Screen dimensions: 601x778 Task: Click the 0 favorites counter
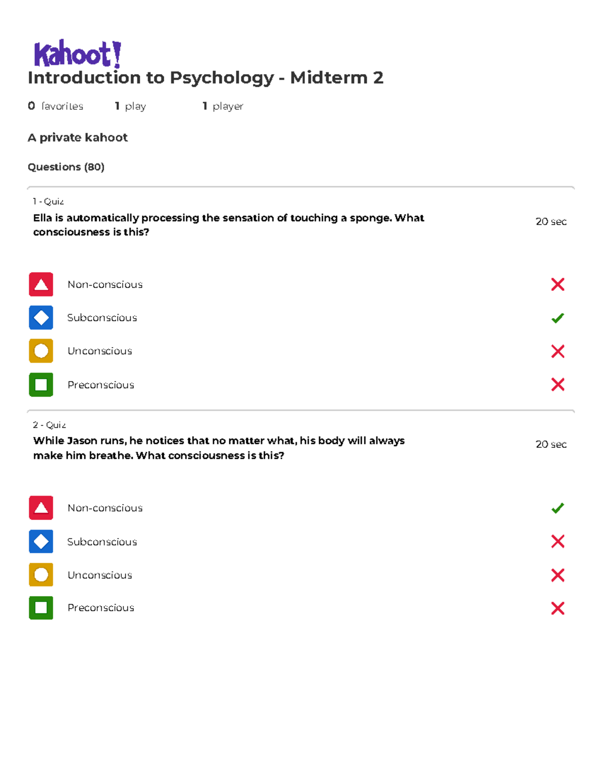tap(56, 106)
